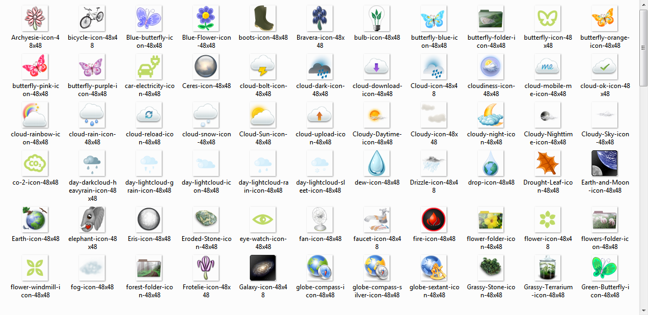The height and width of the screenshot is (315, 648).
Task: Select the cloud-download icon
Action: (x=377, y=67)
